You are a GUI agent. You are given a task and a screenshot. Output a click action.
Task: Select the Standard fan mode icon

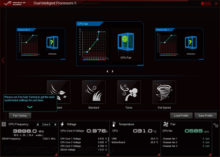pos(94,92)
